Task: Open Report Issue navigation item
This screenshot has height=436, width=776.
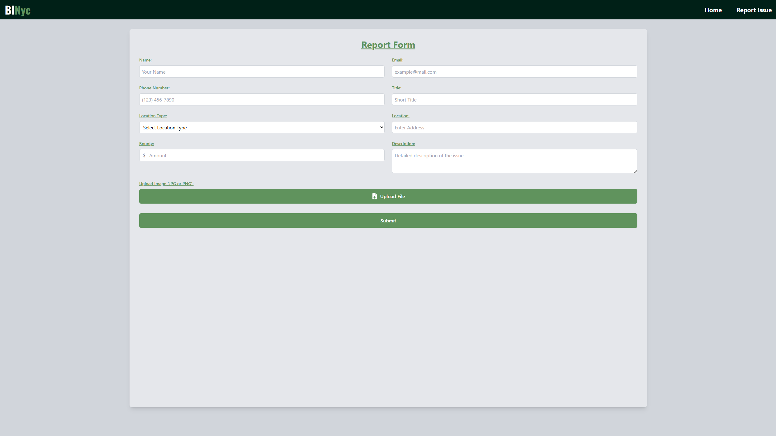Action: [754, 10]
